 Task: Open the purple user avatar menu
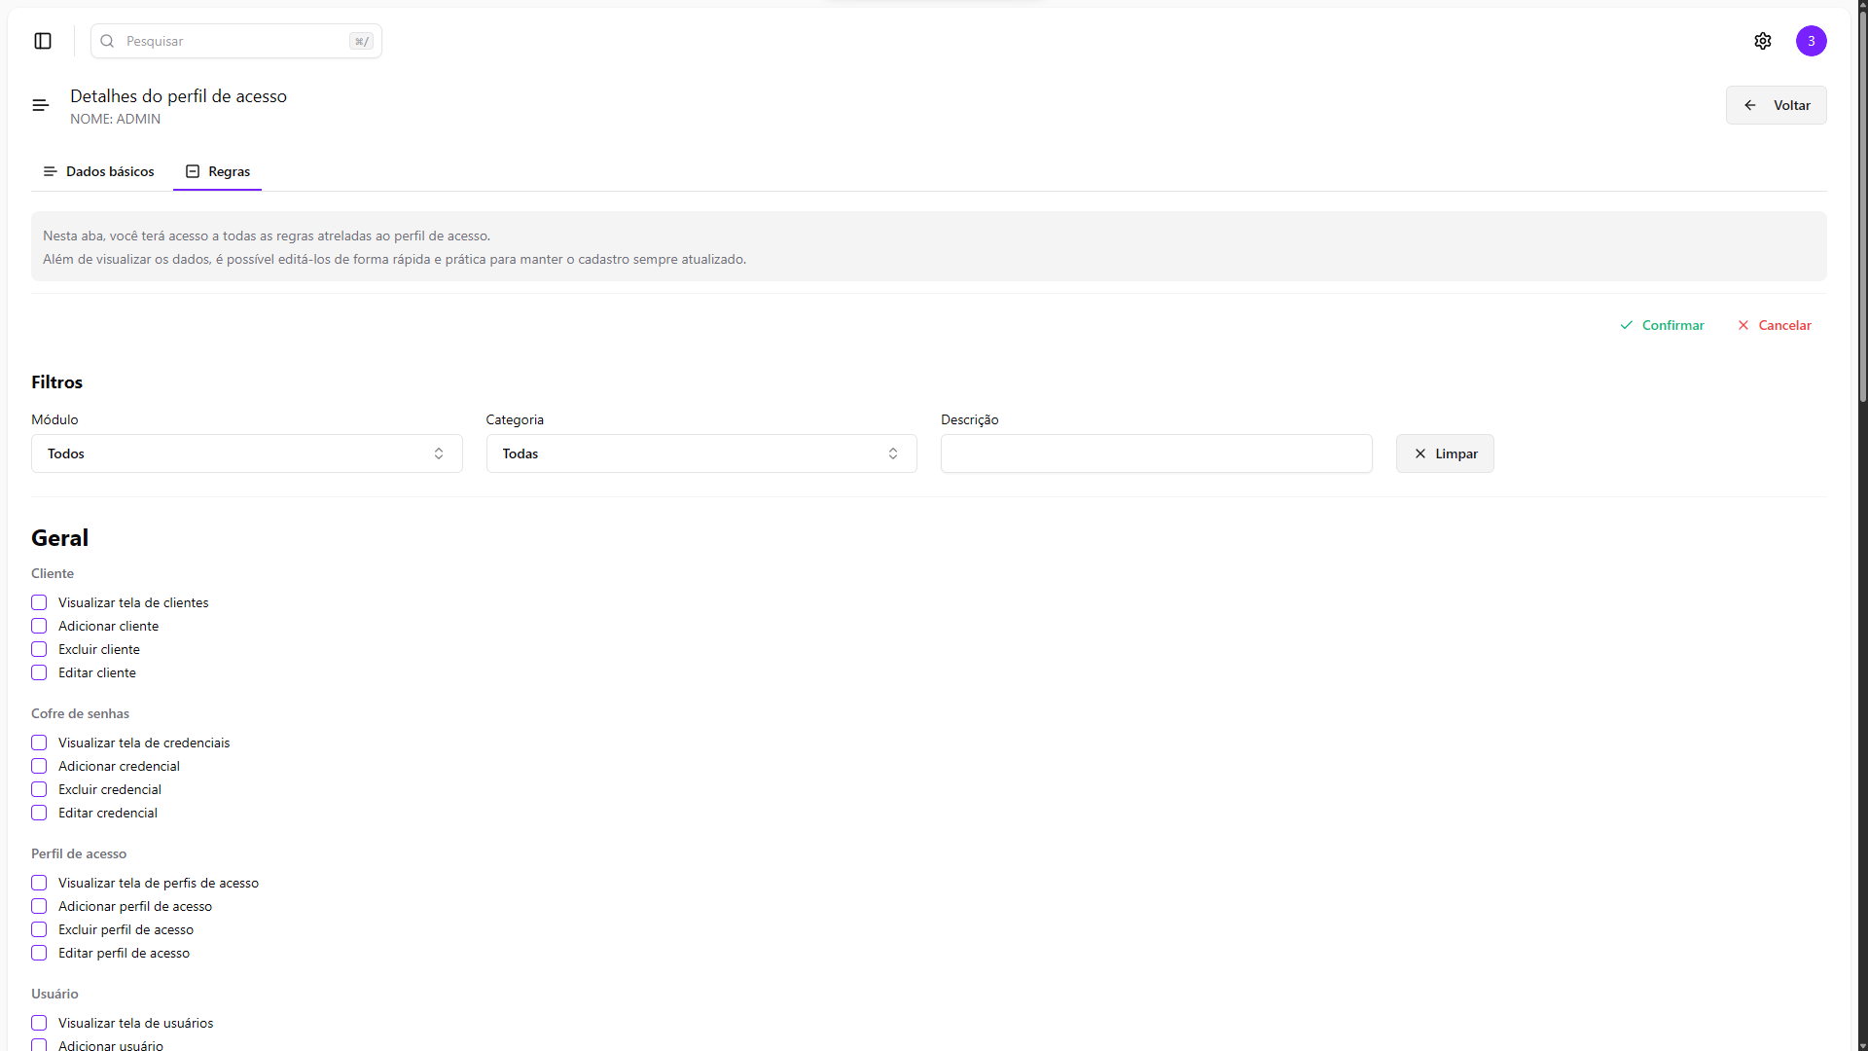pos(1811,41)
